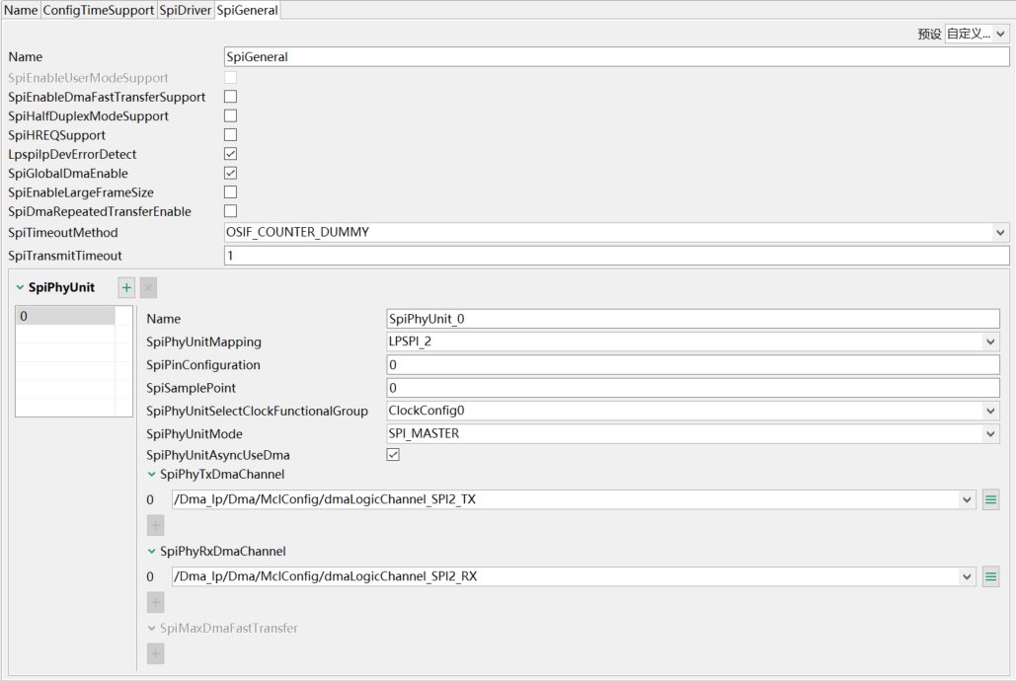Screen dimensions: 1016x681
Task: Click plus button under SpiPhyRxDmaChannel
Action: 155,602
